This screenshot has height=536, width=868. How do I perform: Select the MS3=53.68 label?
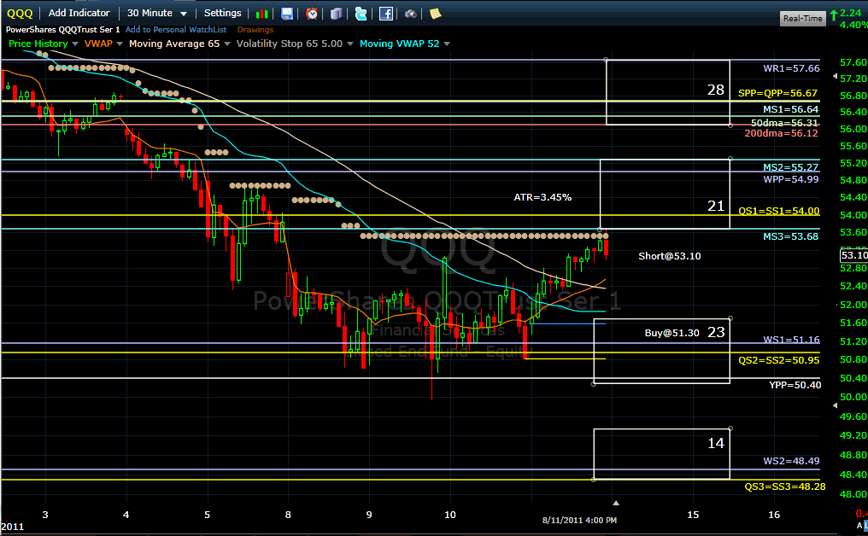(x=790, y=236)
